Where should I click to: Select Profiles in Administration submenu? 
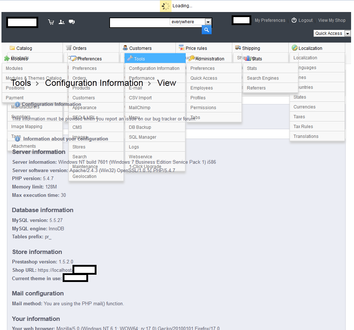[214, 98]
